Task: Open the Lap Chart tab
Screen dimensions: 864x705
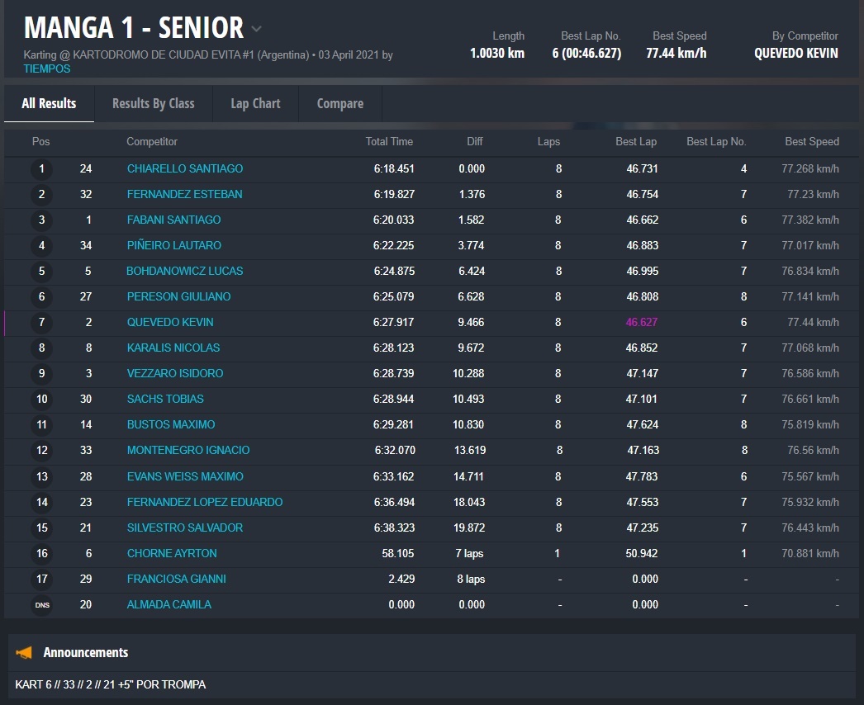Action: [255, 103]
